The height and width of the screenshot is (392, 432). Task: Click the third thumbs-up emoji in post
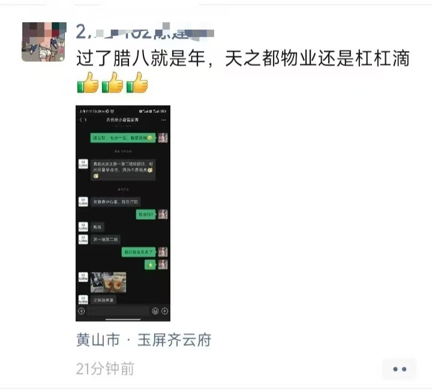click(x=137, y=82)
